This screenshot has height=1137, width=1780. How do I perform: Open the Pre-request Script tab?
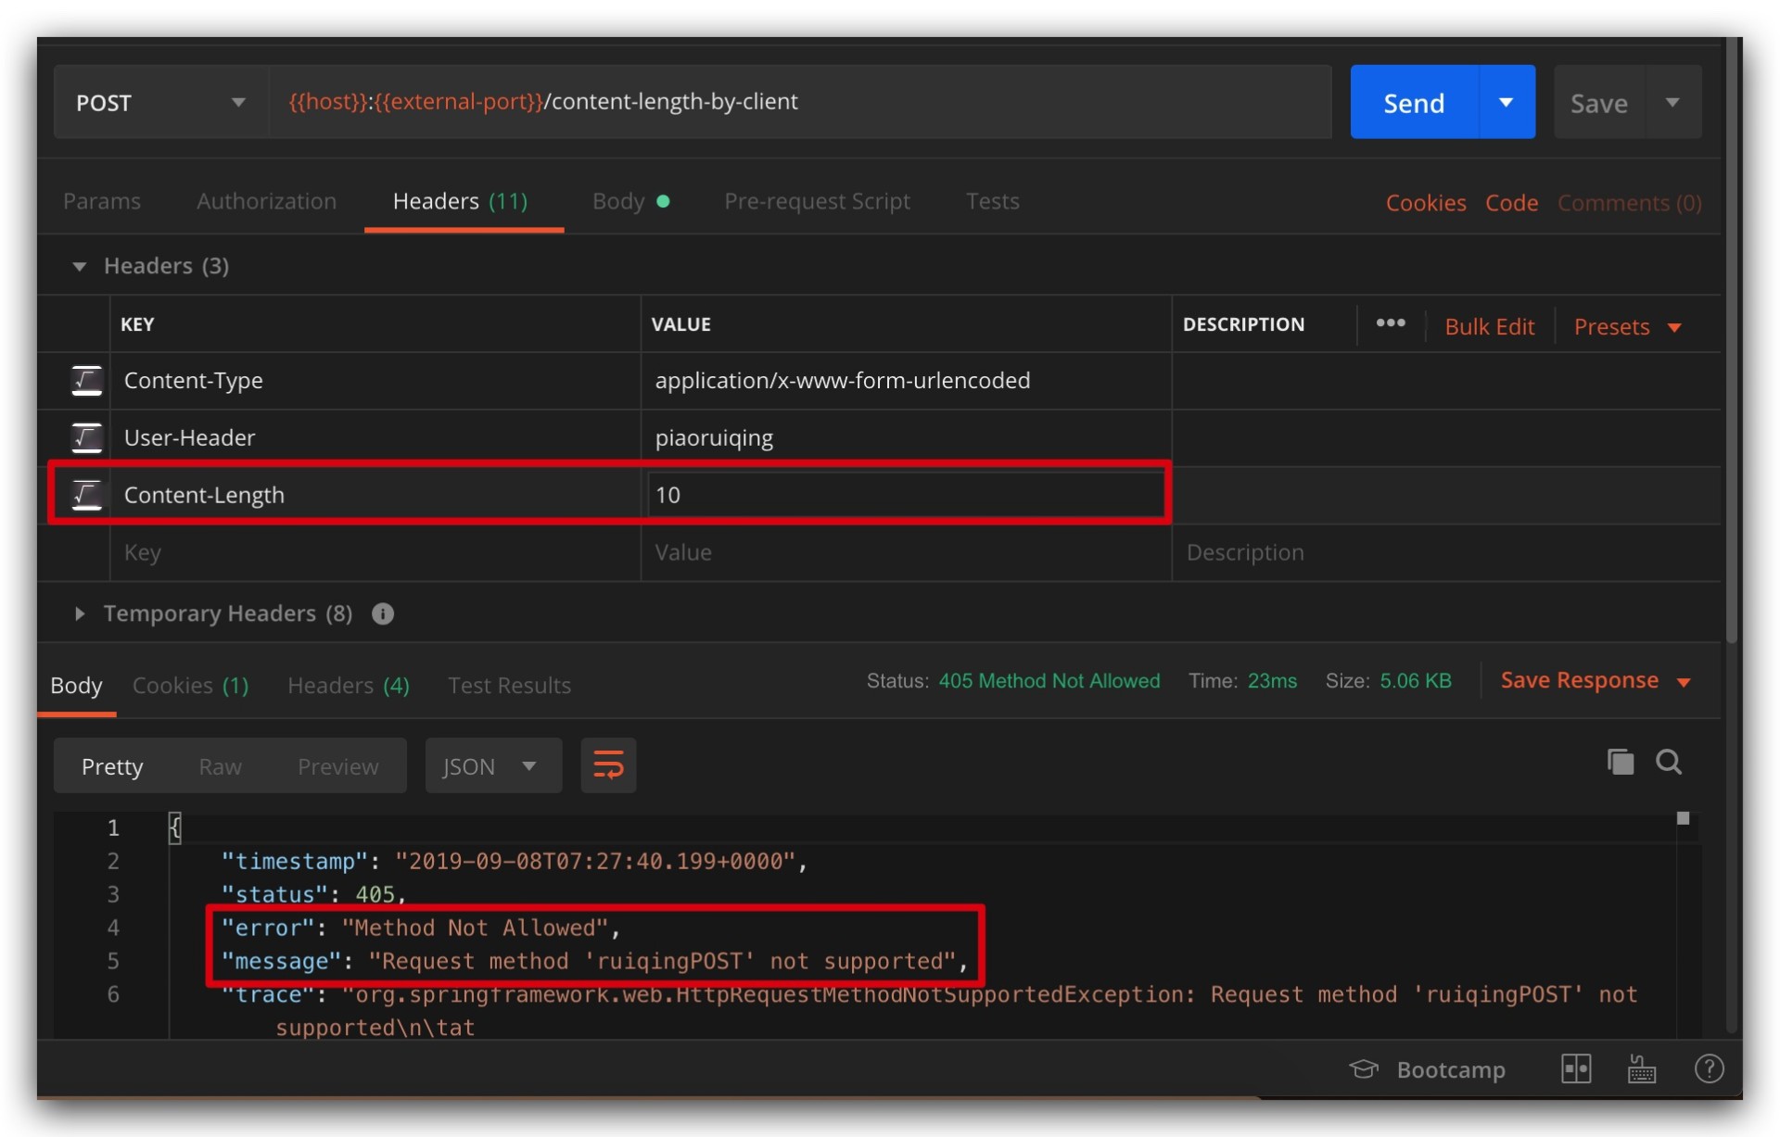point(817,201)
